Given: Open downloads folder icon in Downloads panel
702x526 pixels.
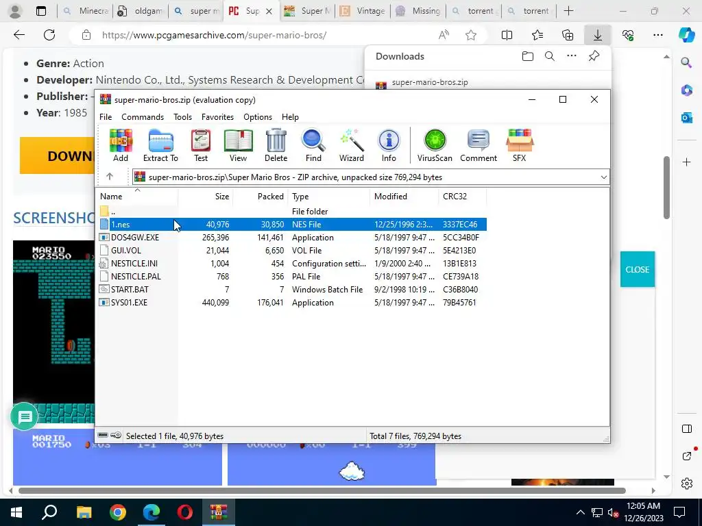Looking at the screenshot, I should coord(527,56).
